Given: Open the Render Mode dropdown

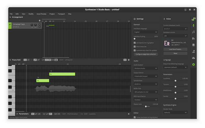Looking at the screenshot, I should [x=175, y=112].
